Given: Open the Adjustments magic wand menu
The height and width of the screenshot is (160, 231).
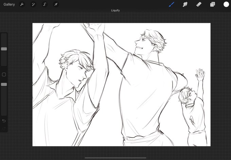Looking at the screenshot, I should click(x=33, y=4).
